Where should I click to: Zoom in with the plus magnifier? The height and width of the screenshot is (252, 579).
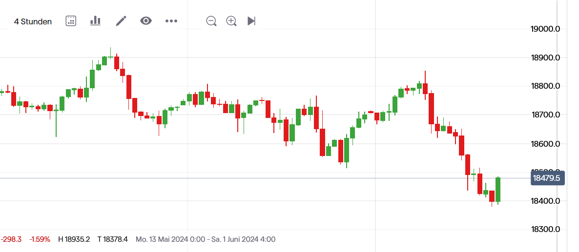pos(231,21)
